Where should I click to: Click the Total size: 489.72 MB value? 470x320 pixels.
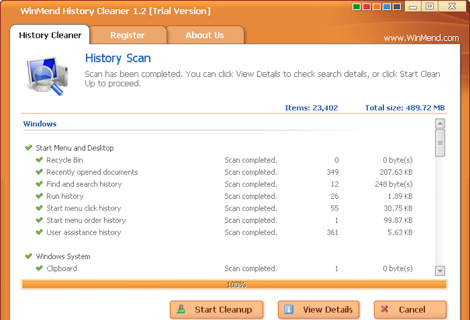coord(405,108)
